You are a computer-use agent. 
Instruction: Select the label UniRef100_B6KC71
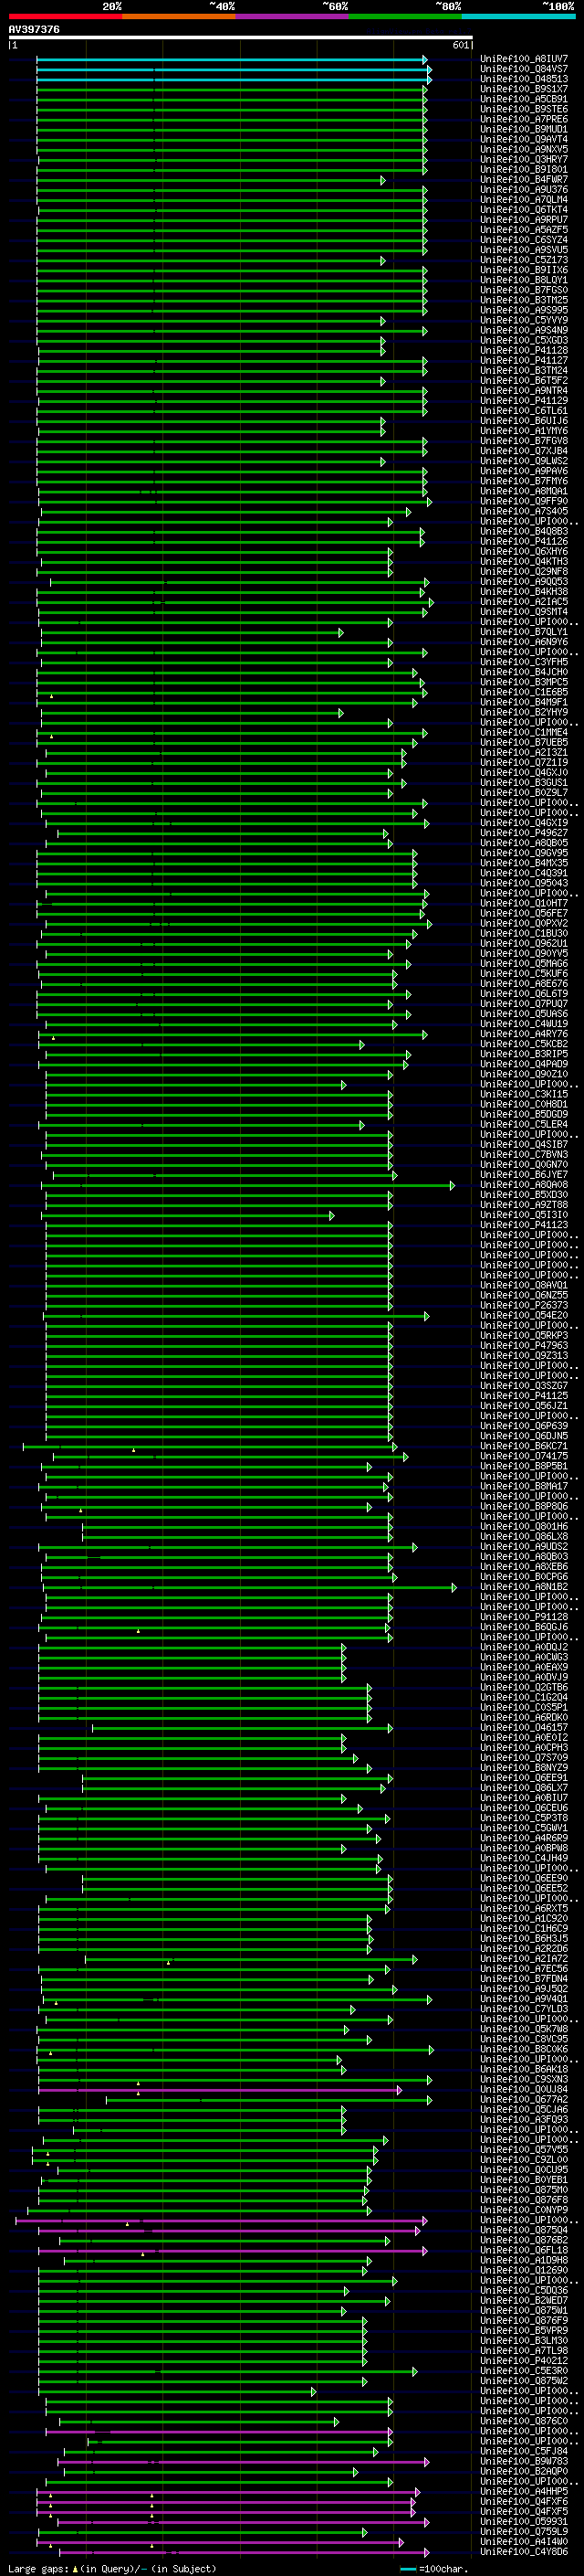point(524,1445)
